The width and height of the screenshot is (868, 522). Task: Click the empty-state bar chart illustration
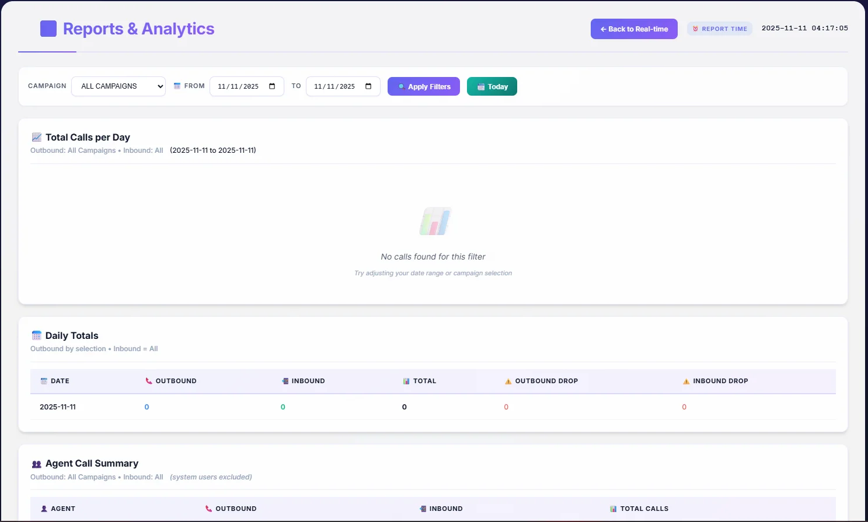pos(435,221)
